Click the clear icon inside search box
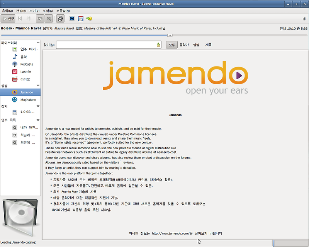This screenshot has width=309, height=247. pos(158,45)
